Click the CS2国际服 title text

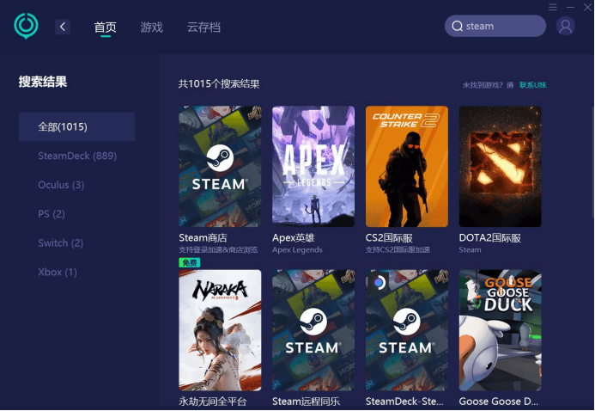389,238
